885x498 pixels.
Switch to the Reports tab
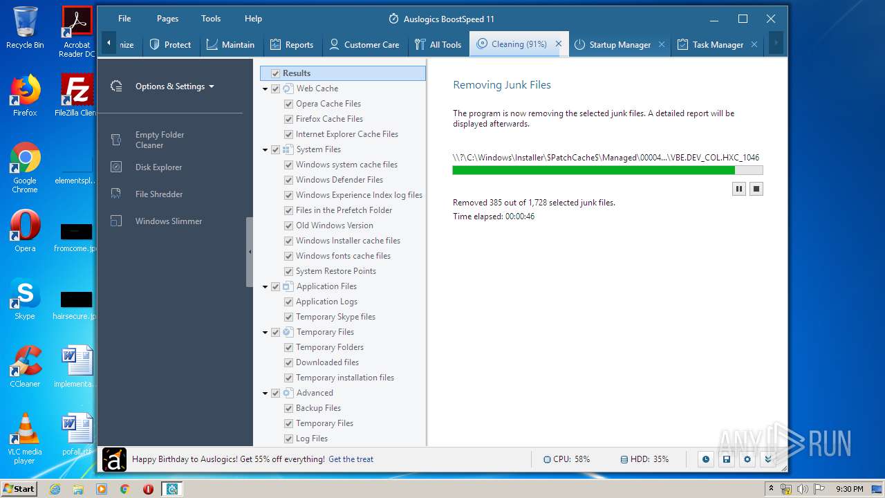292,44
